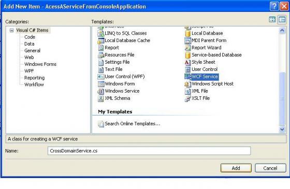Select the Report Wizard label
The height and width of the screenshot is (189, 290).
207,48
